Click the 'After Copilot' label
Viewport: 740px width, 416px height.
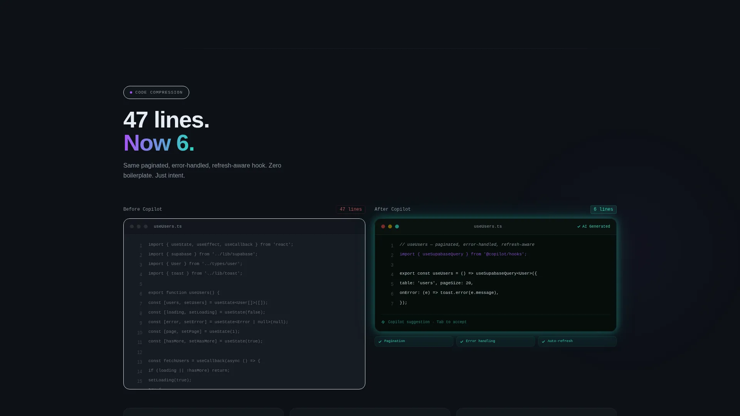coord(392,210)
